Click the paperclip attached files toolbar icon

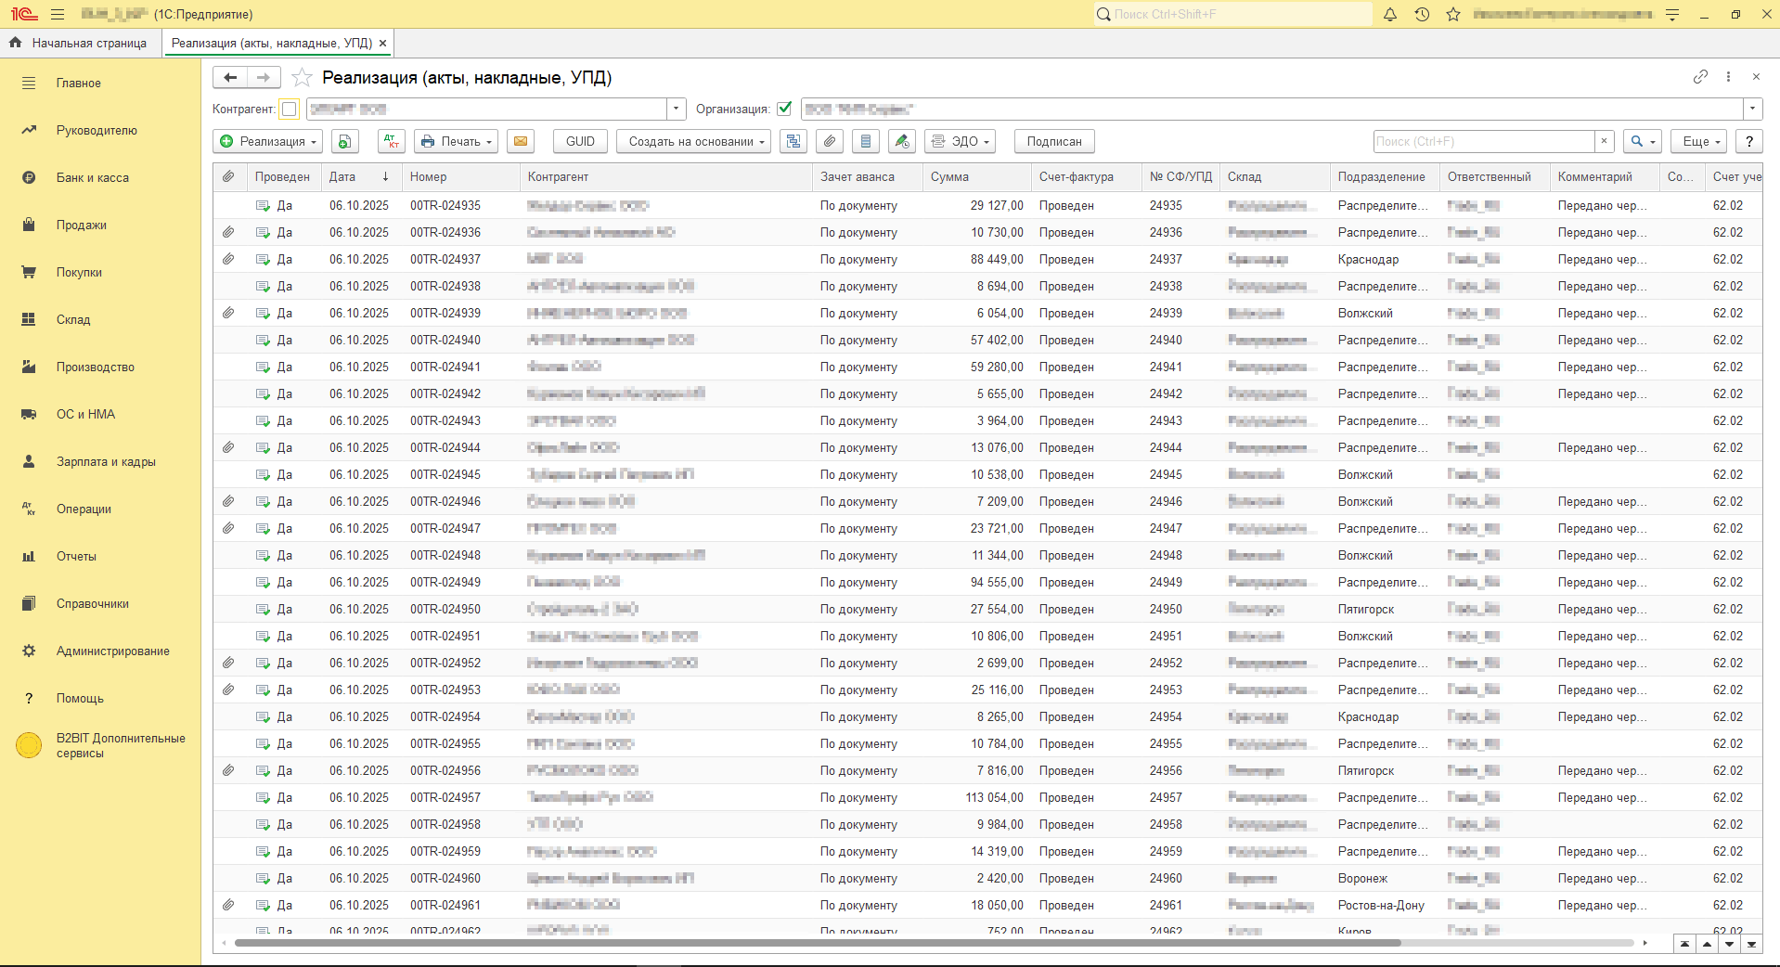click(x=830, y=141)
